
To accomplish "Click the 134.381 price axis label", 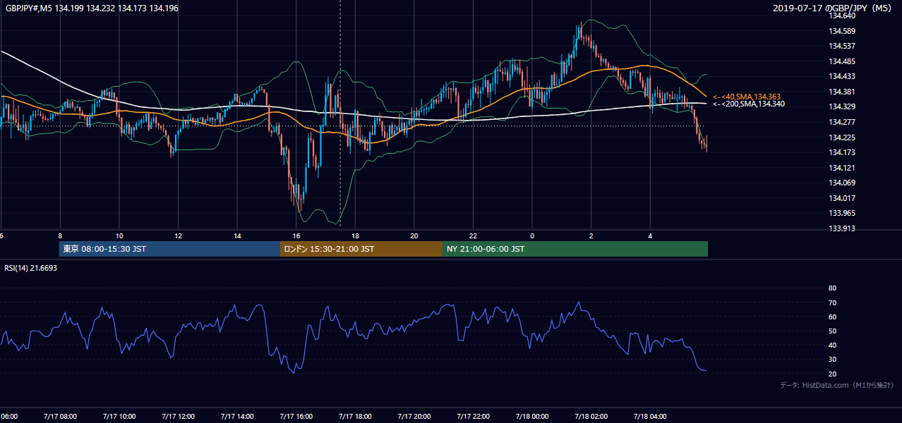I will [x=843, y=92].
